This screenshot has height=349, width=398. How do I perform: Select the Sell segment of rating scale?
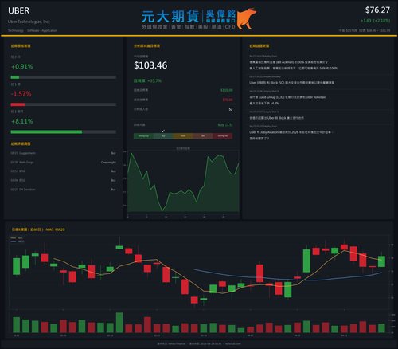pyautogui.click(x=203, y=136)
